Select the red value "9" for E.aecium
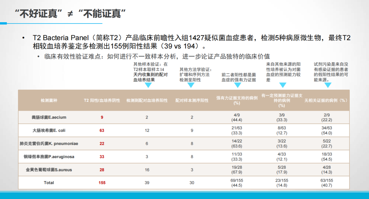Viewport: 369px width, 199px height. click(x=102, y=117)
